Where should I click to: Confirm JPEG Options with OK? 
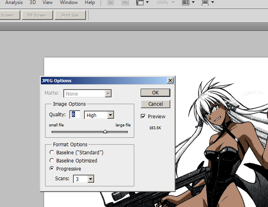[x=155, y=93]
